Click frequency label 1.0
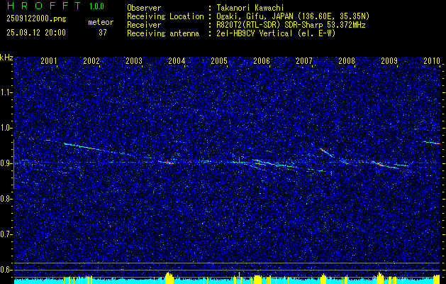446x284 pixels. coord(6,129)
